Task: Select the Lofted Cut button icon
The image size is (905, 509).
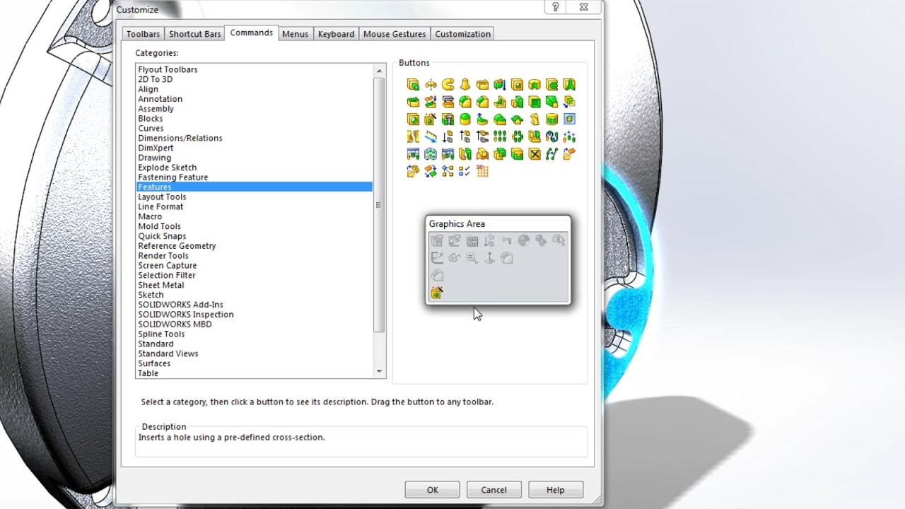Action: click(569, 85)
